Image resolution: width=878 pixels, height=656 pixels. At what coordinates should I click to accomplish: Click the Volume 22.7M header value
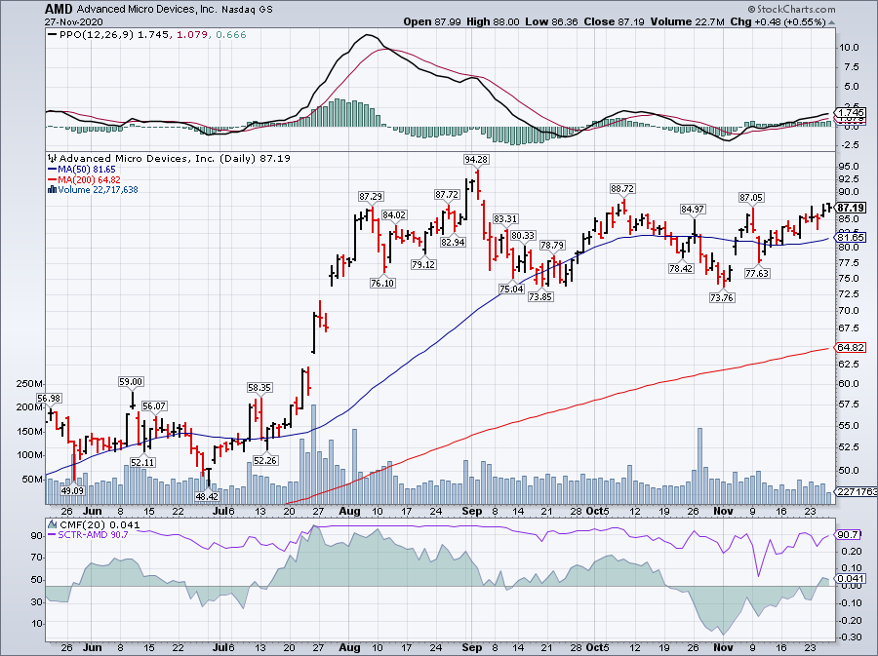click(687, 21)
